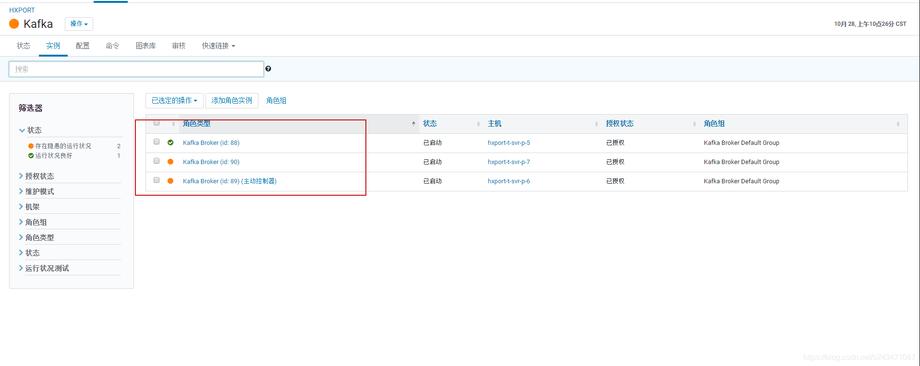920x366 pixels.
Task: Sort by the 授权状态 column header
Action: tap(619, 123)
